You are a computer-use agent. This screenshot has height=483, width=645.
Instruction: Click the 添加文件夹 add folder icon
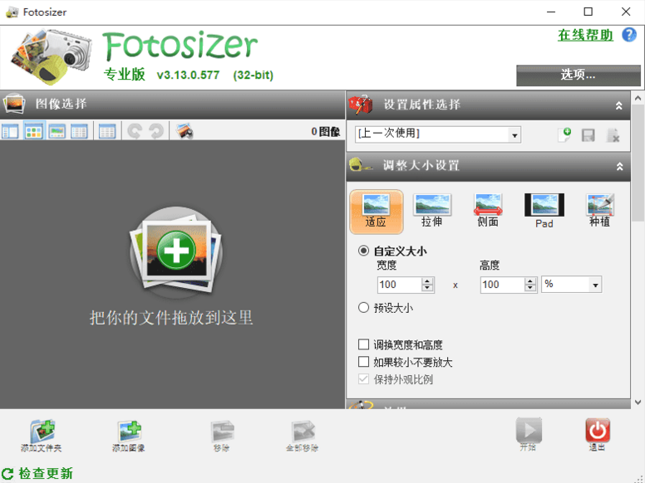[x=42, y=432]
